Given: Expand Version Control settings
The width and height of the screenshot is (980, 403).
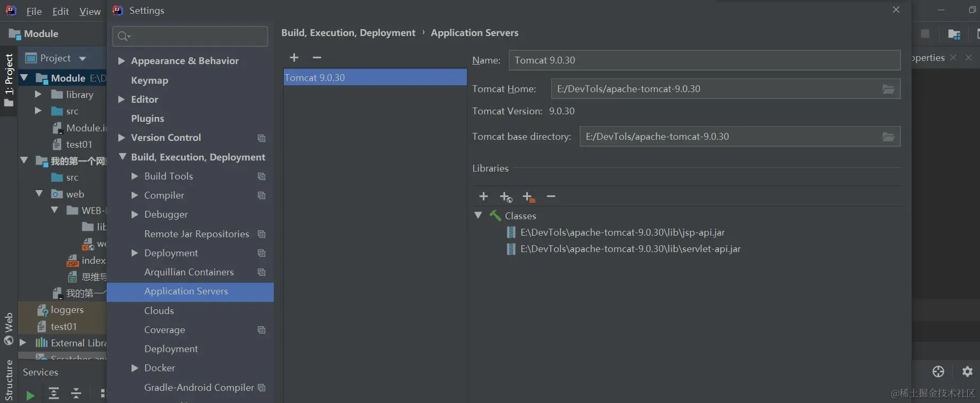Looking at the screenshot, I should 122,138.
